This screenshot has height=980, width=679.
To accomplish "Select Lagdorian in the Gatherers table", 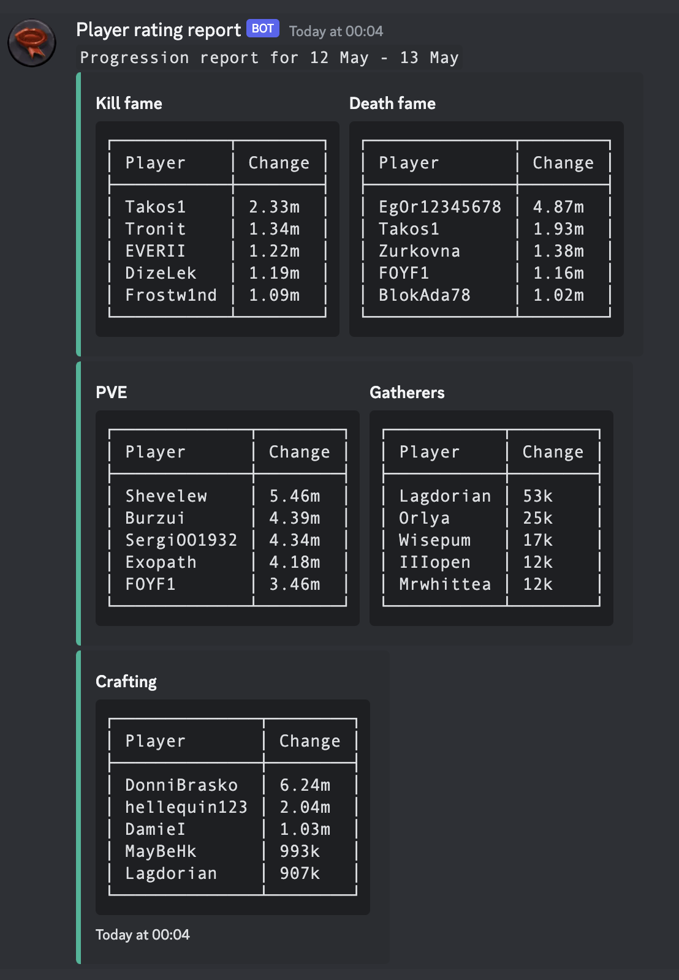I will click(x=445, y=496).
